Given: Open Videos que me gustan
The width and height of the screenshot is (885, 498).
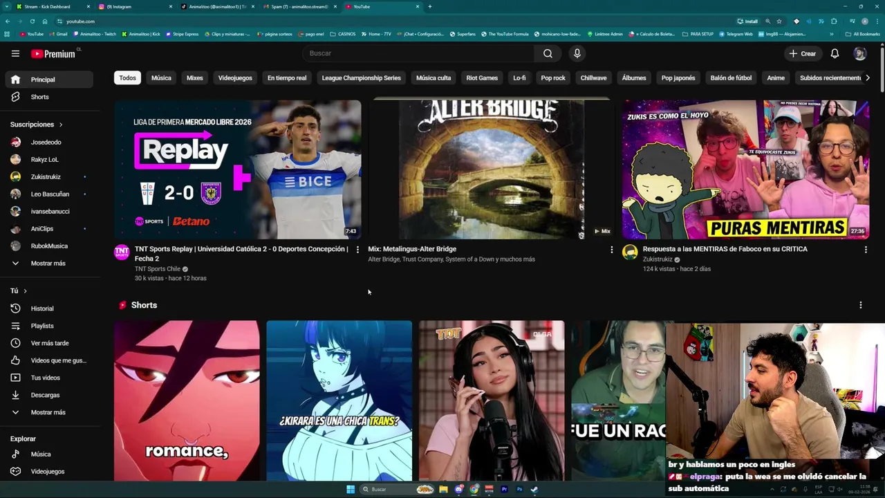Looking at the screenshot, I should click(x=49, y=360).
